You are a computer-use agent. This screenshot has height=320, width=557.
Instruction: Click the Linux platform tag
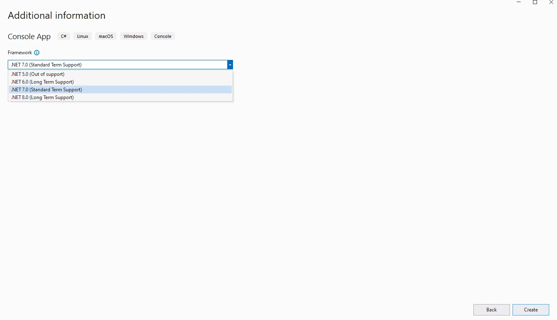click(x=83, y=36)
